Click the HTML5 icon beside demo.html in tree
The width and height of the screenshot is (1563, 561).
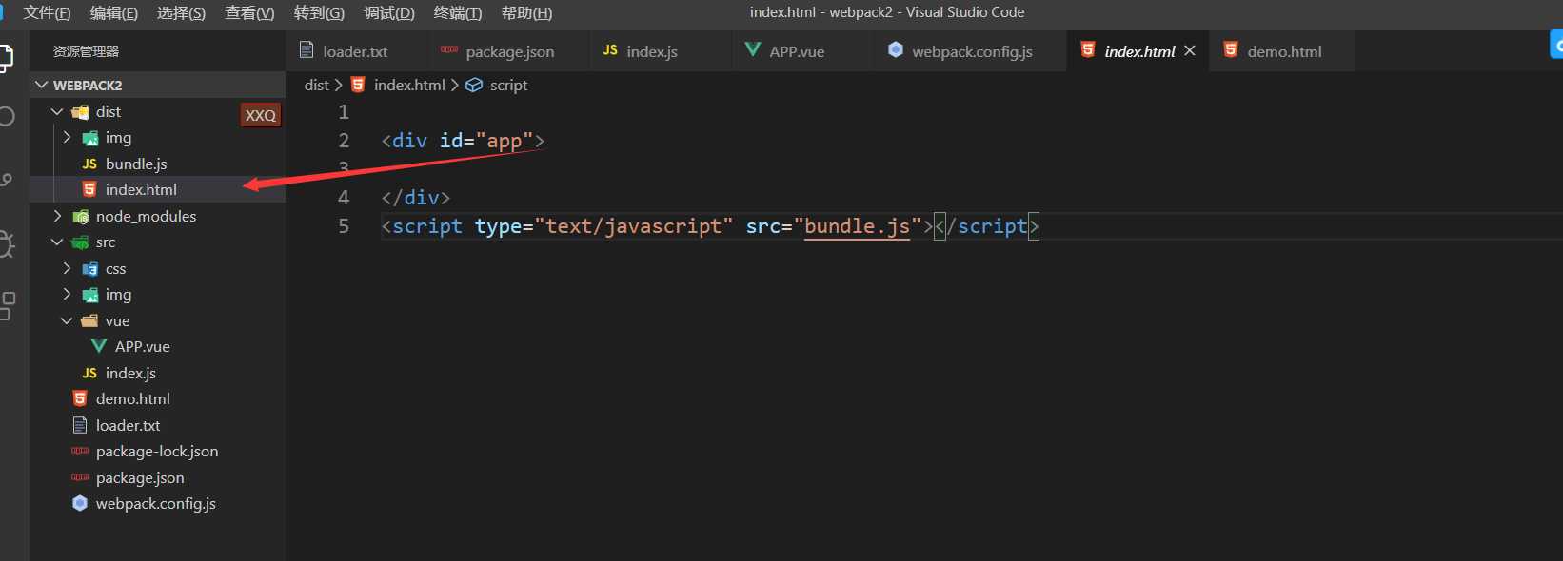click(x=80, y=398)
